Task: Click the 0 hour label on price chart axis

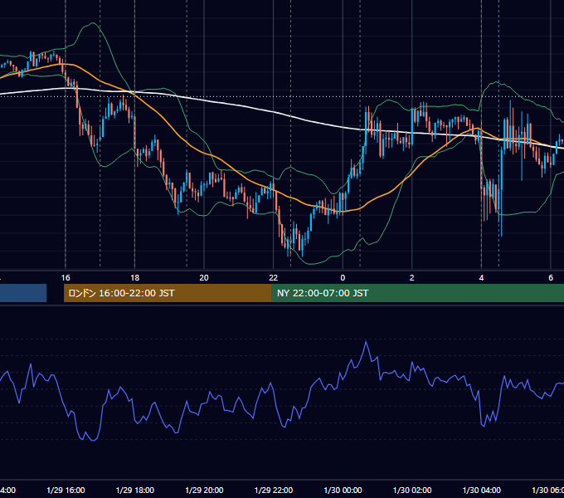Action: point(343,277)
